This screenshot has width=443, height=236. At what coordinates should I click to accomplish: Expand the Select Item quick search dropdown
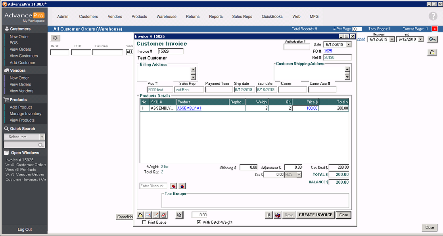click(x=42, y=137)
